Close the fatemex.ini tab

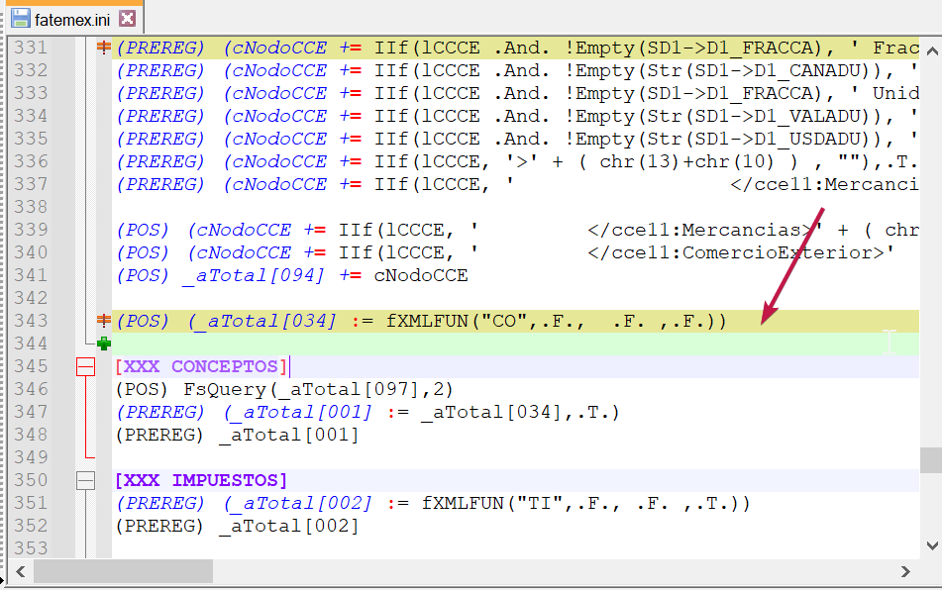coord(127,19)
